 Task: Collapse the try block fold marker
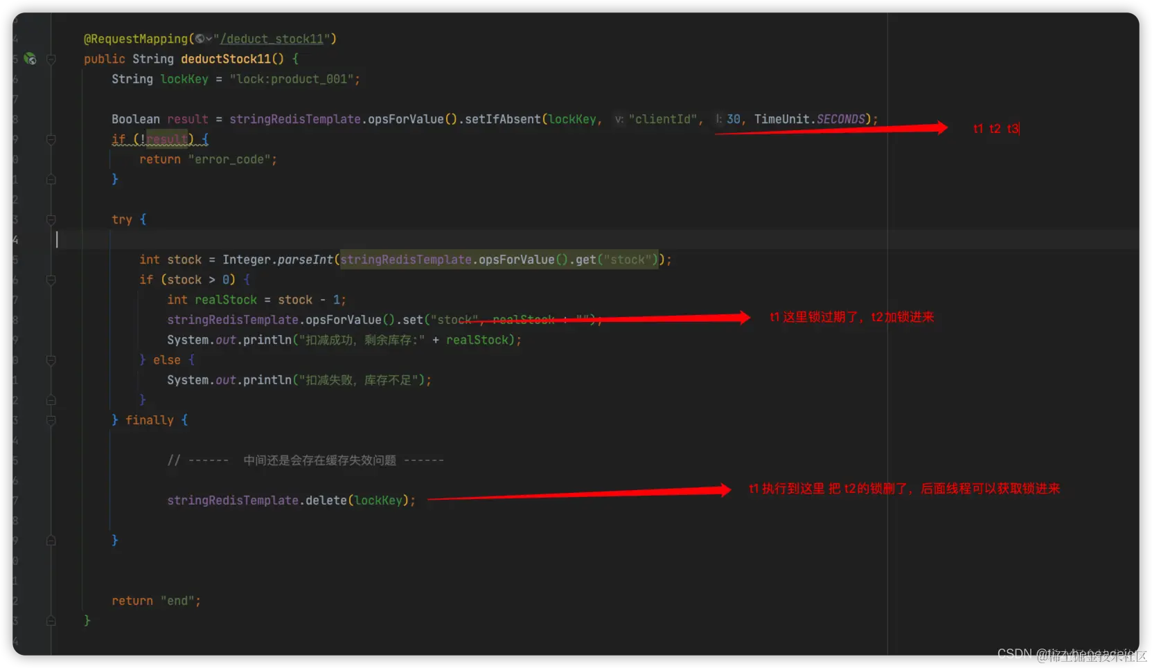(51, 220)
